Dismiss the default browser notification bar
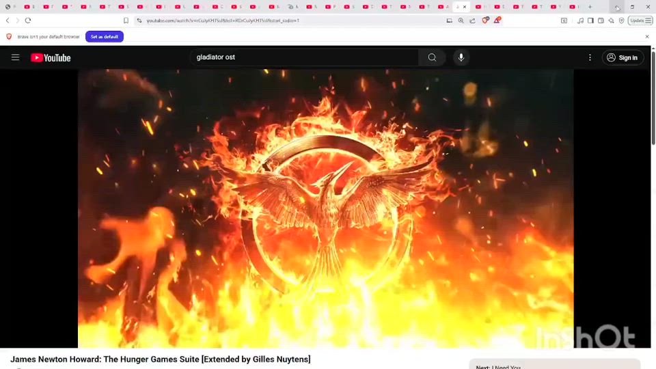 647,36
